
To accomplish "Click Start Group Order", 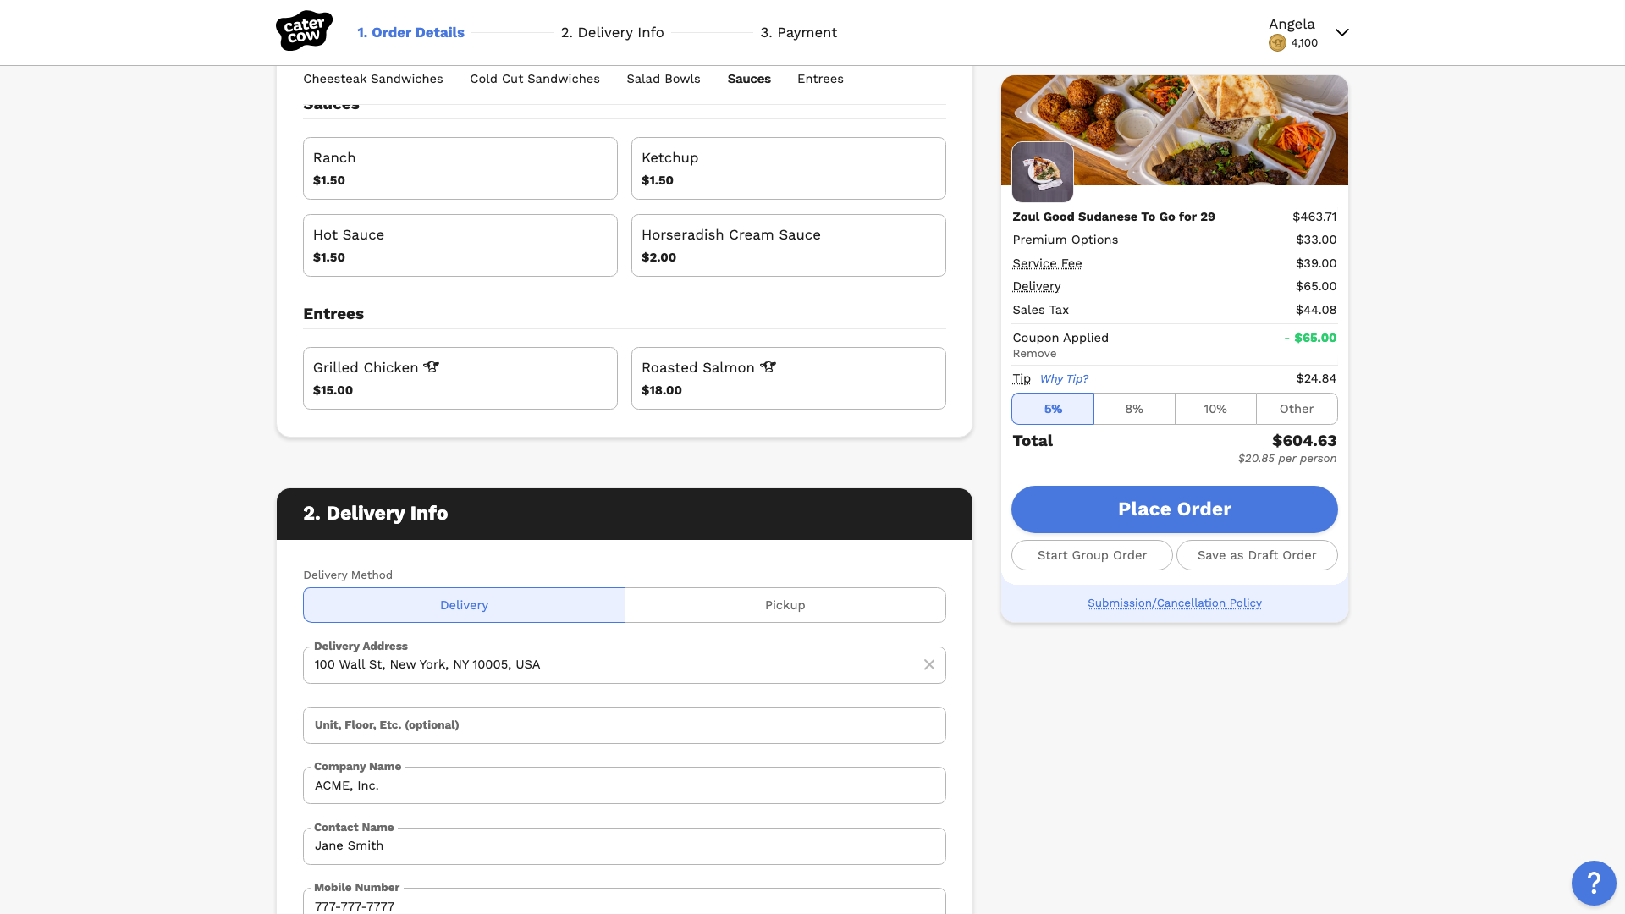I will click(x=1092, y=555).
